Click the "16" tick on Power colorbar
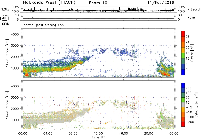 tap(187, 53)
